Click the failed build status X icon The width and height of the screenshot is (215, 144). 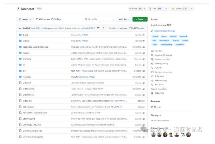click(x=103, y=28)
